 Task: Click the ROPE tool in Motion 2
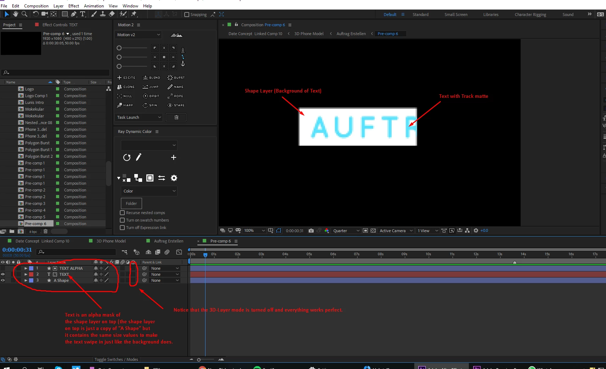pos(175,96)
